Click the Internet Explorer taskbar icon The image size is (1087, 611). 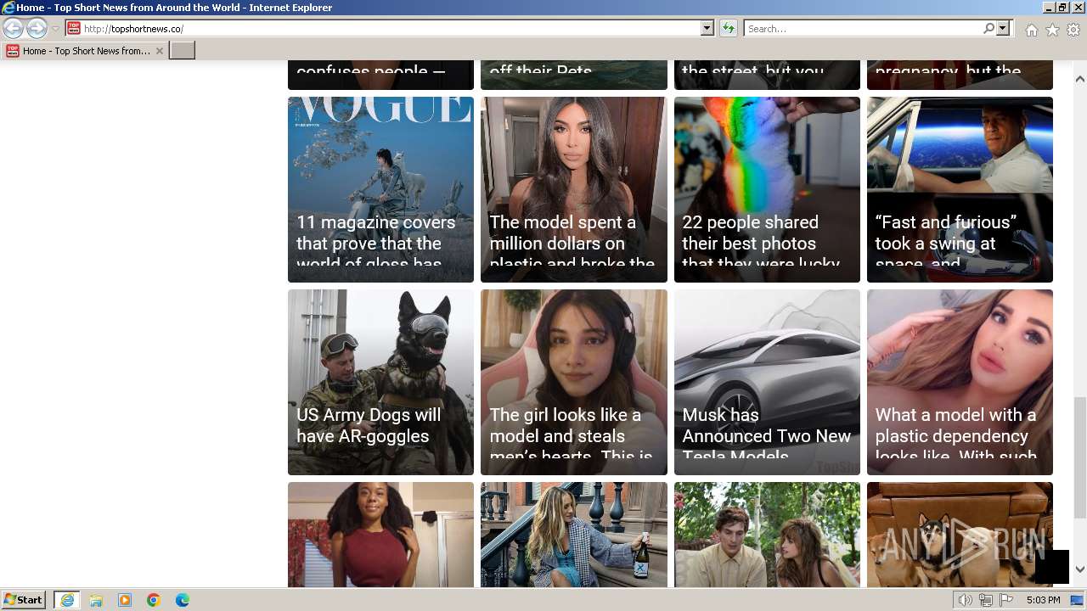(67, 600)
